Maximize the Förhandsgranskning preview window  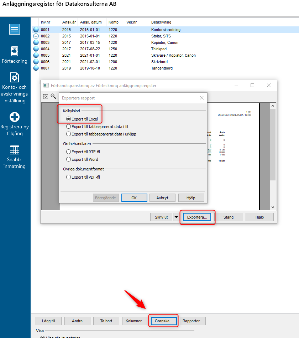point(252,85)
